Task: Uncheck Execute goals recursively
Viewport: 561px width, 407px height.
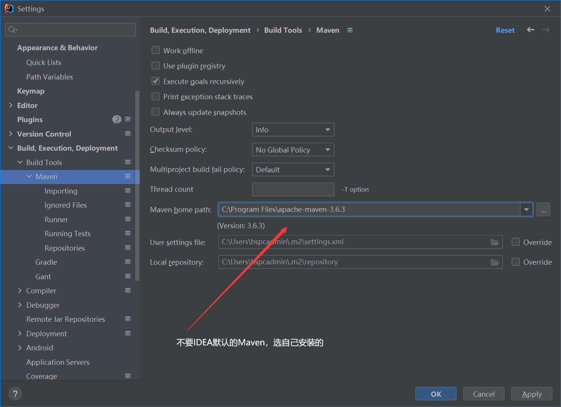Action: pyautogui.click(x=156, y=81)
